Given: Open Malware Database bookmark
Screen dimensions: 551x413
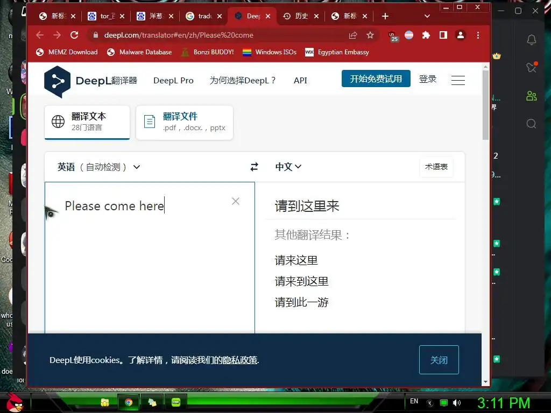Looking at the screenshot, I should [x=139, y=52].
